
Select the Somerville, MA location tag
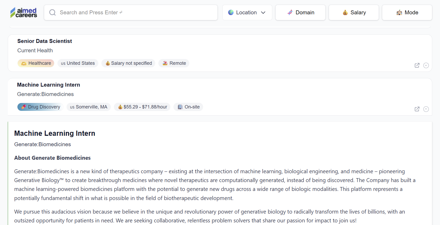pos(89,107)
